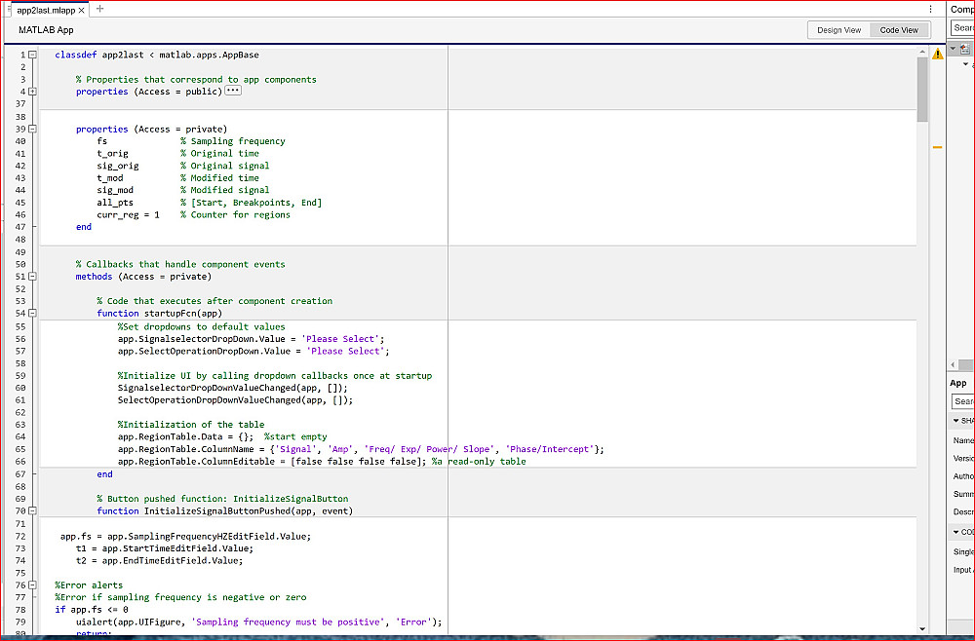Expand the folded properties ellipsis on line 4
The image size is (975, 641).
click(x=233, y=91)
